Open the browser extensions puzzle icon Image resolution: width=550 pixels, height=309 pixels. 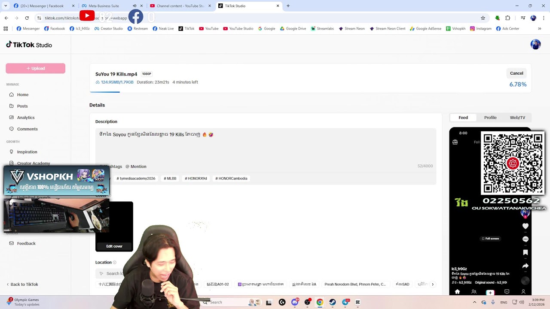507,18
